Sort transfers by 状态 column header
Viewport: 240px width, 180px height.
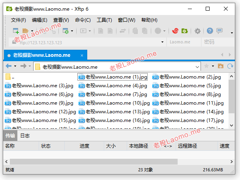[52, 146]
